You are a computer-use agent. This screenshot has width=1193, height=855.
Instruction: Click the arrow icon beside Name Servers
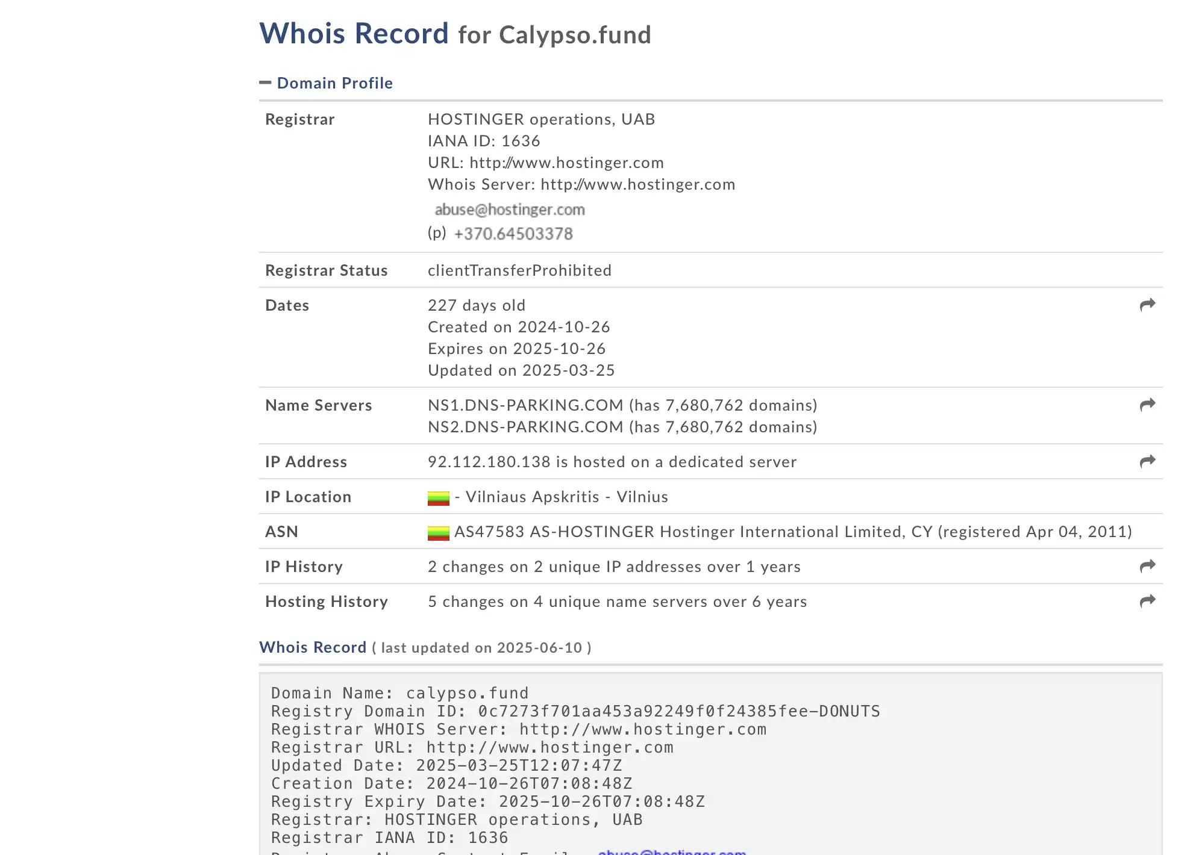(x=1147, y=405)
